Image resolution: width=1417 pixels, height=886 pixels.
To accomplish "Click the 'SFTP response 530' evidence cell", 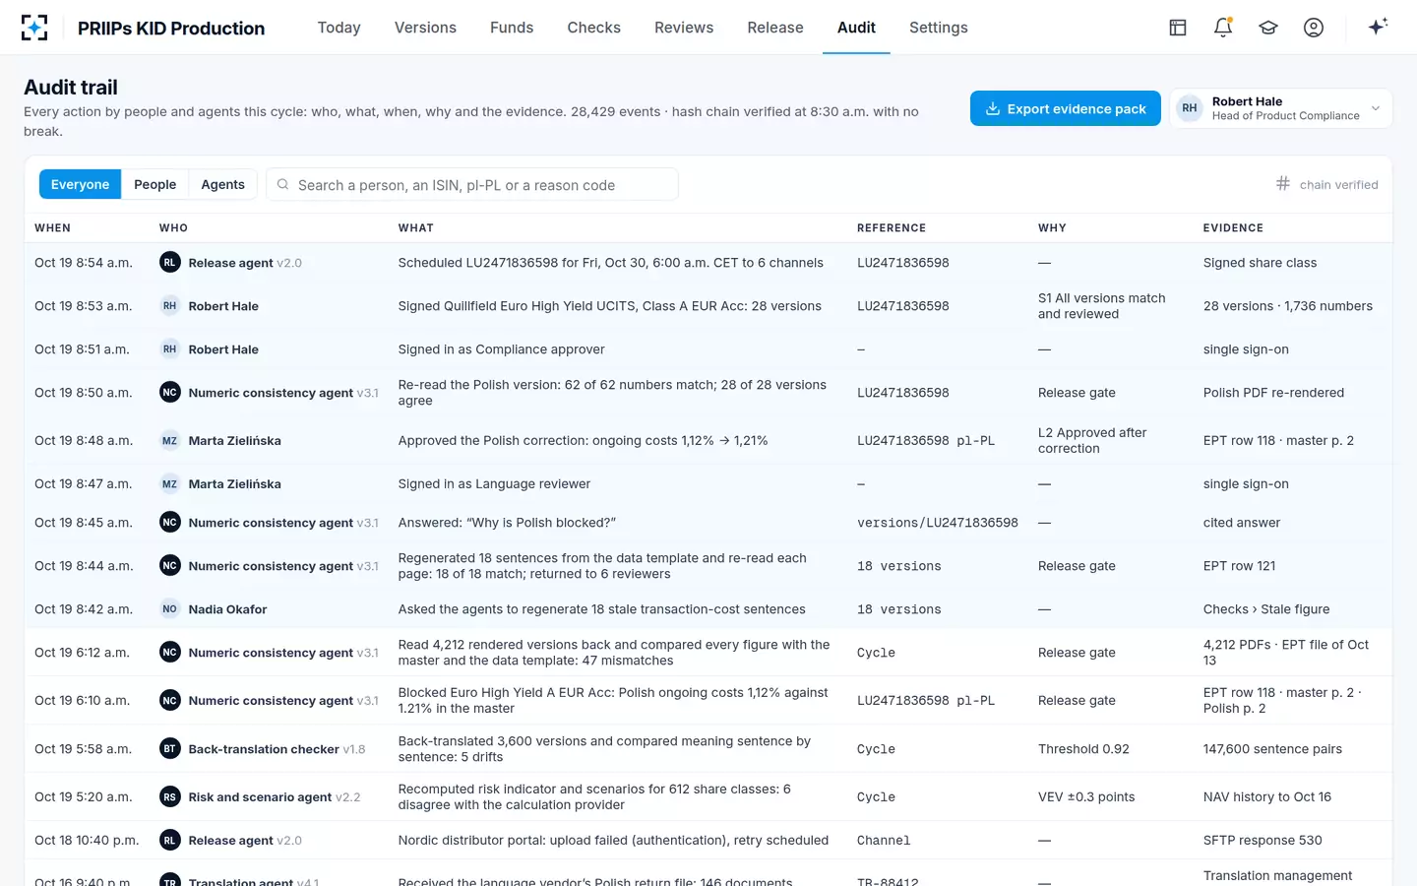I will coord(1263,840).
